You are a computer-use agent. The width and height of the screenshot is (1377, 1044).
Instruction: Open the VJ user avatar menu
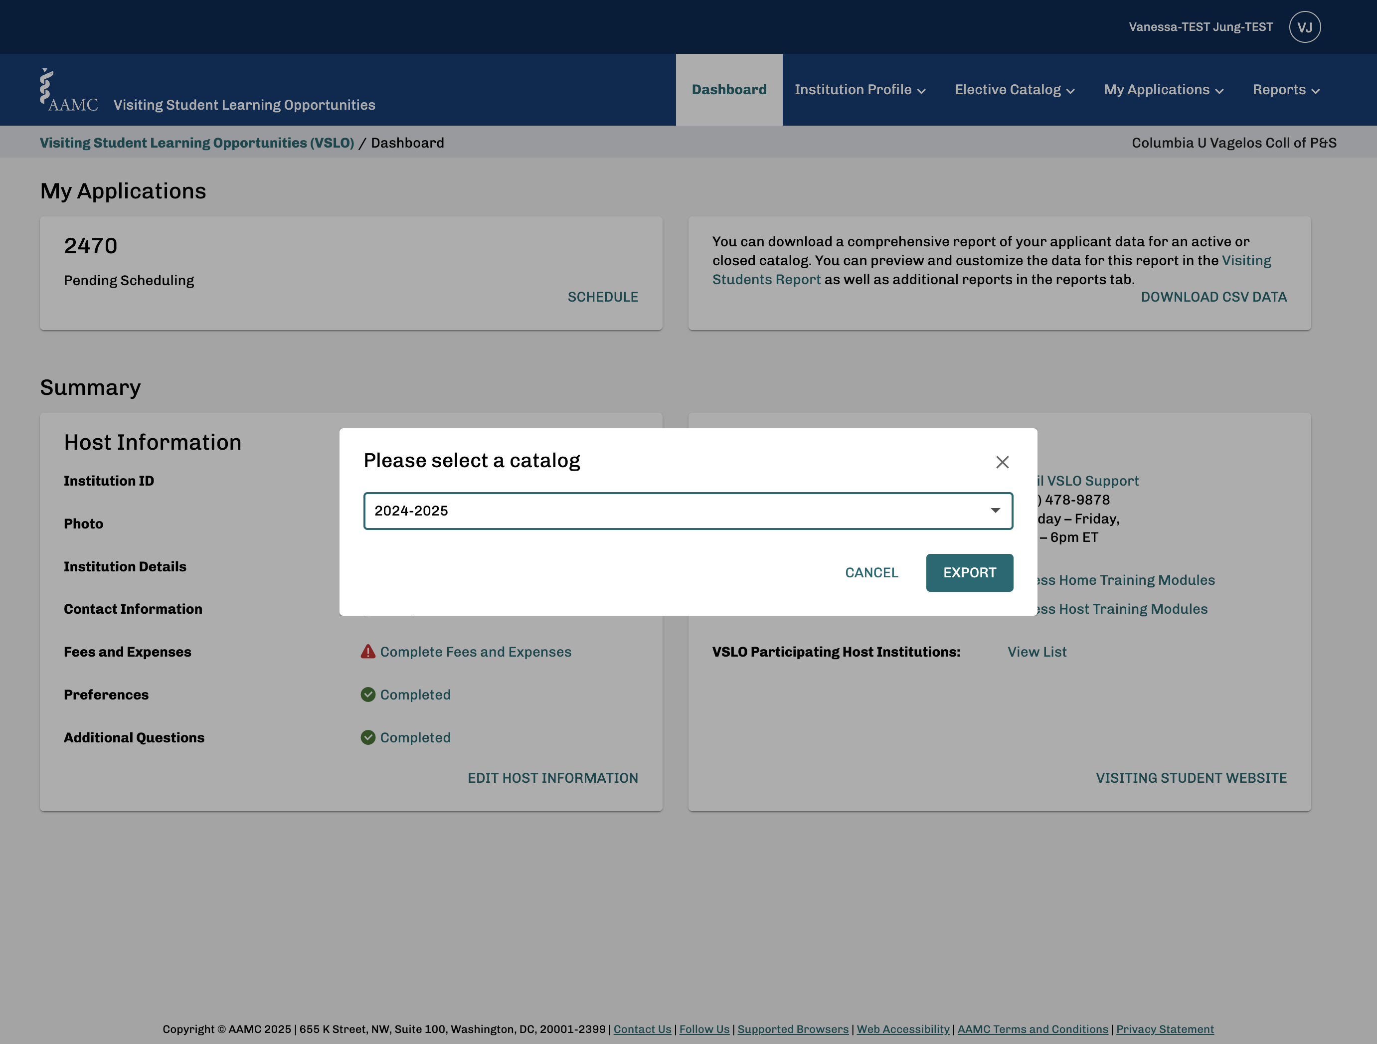pos(1305,27)
